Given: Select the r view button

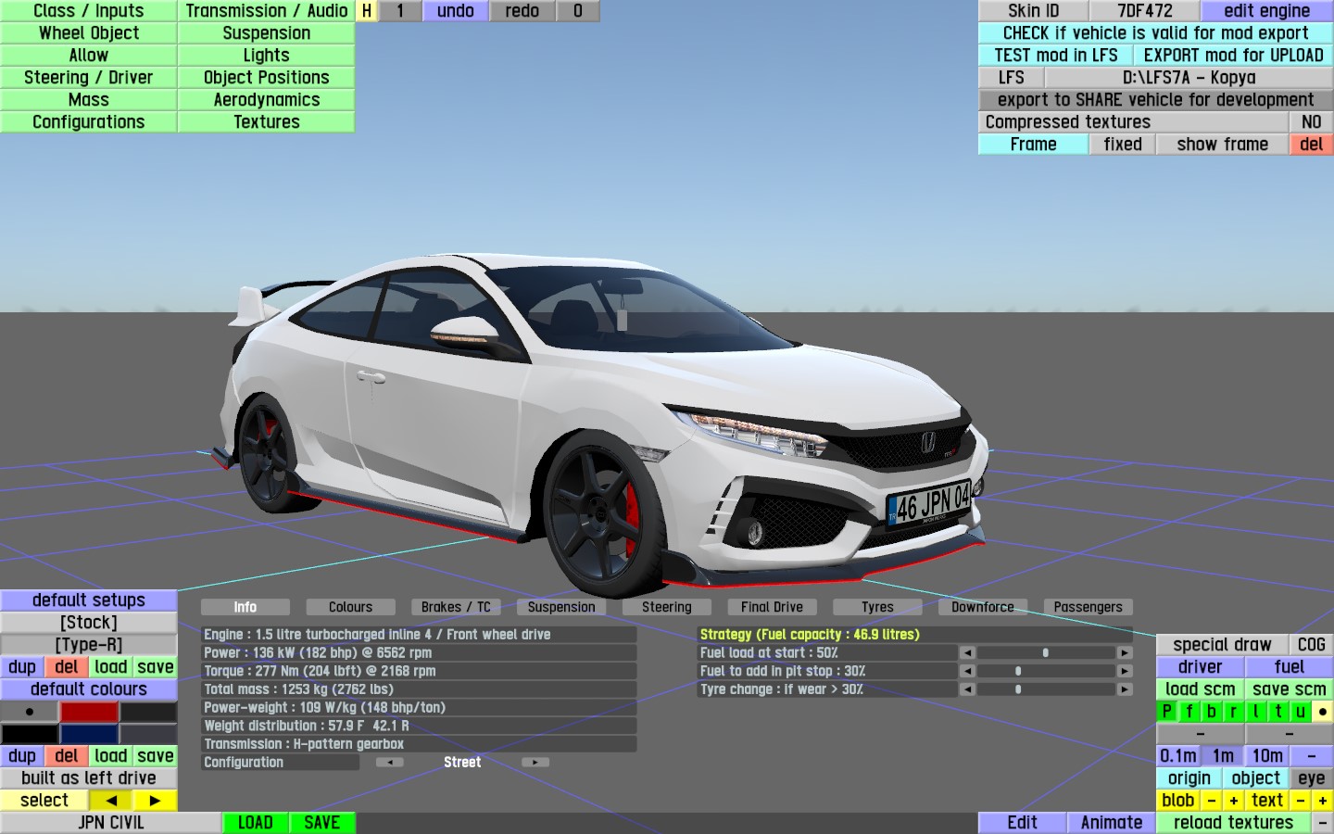Looking at the screenshot, I should click(1233, 712).
